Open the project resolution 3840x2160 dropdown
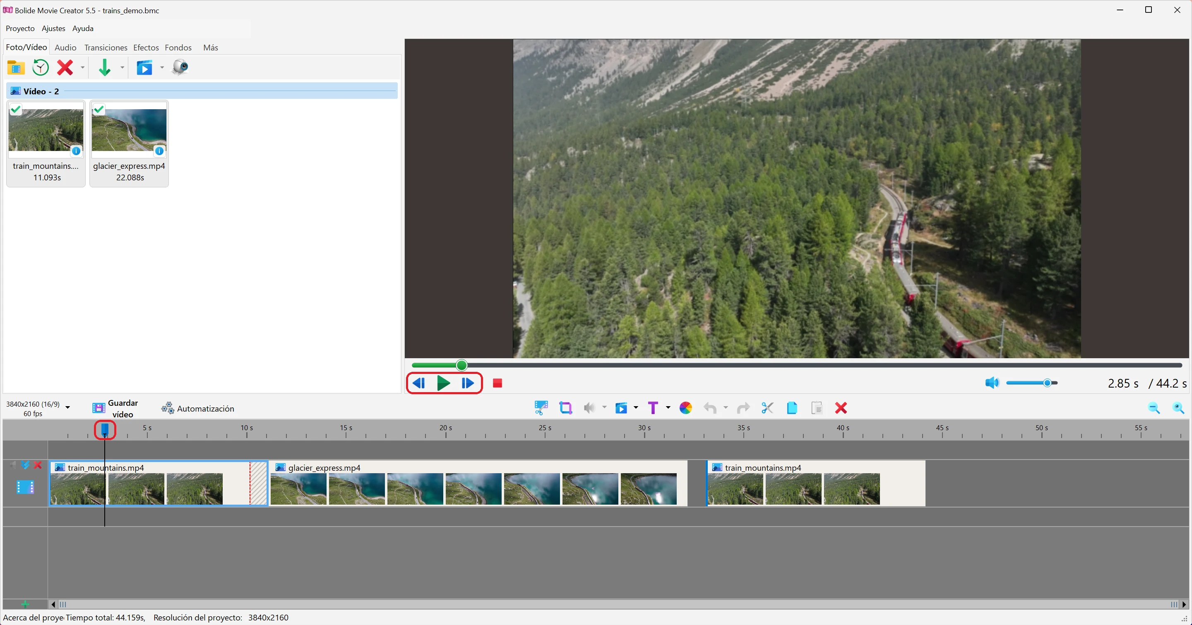 (67, 408)
